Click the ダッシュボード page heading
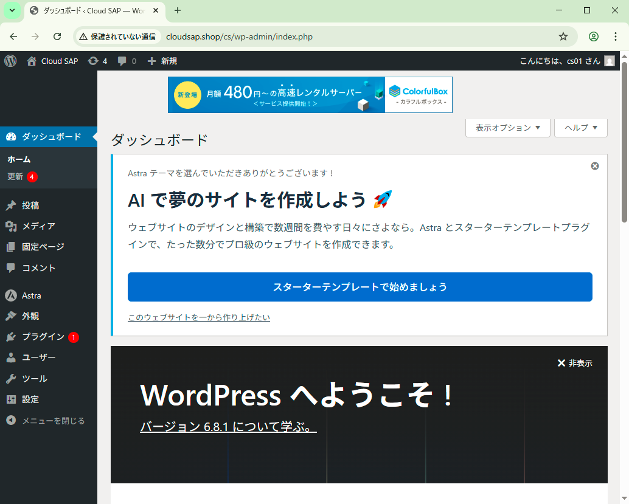This screenshot has width=629, height=504. pyautogui.click(x=159, y=140)
